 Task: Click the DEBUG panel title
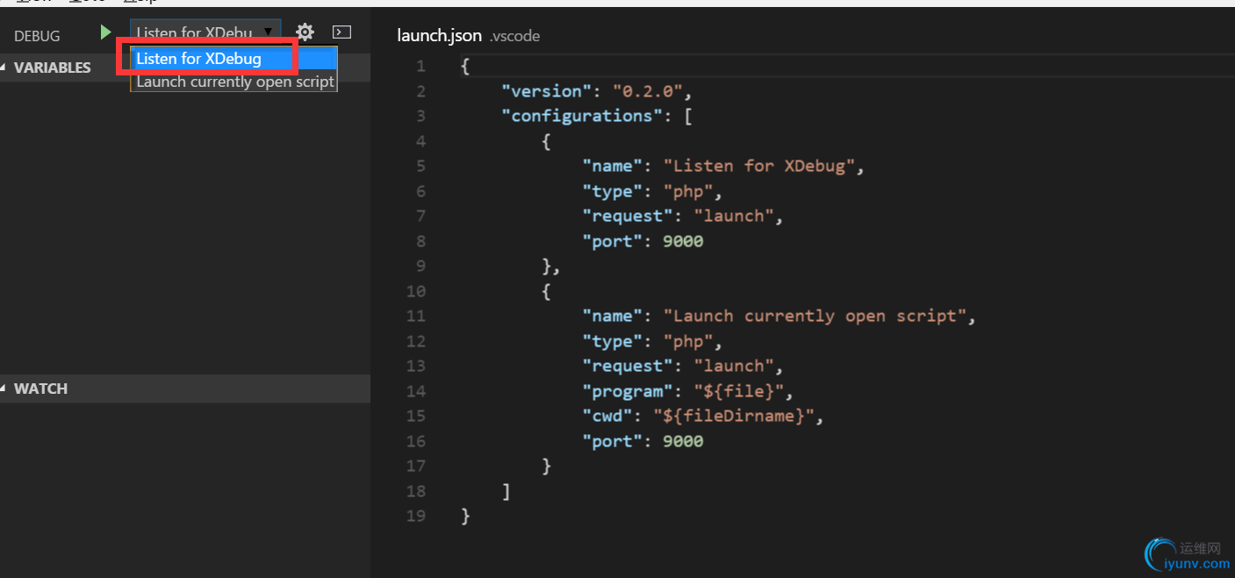[x=37, y=36]
